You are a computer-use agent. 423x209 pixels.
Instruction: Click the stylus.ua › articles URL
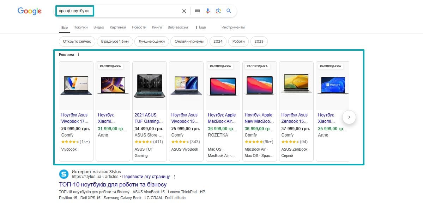(95, 177)
